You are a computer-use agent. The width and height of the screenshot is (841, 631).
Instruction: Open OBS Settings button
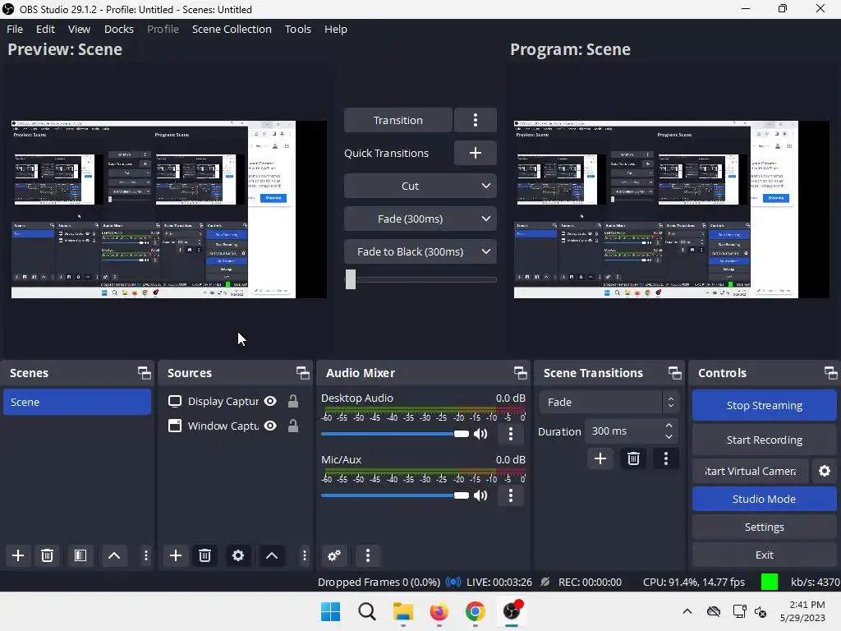(x=764, y=527)
